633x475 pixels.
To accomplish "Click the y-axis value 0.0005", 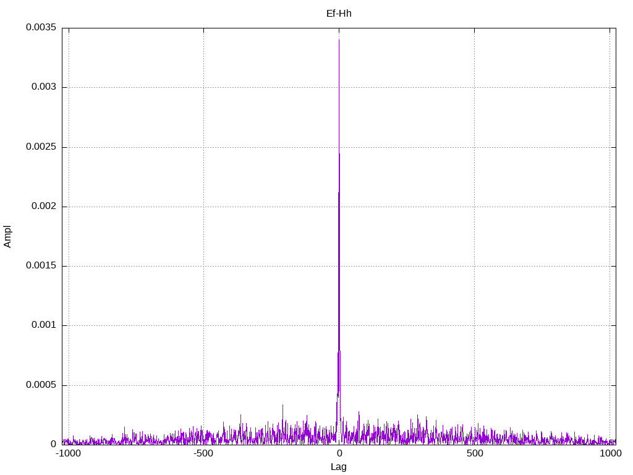I will [x=41, y=385].
